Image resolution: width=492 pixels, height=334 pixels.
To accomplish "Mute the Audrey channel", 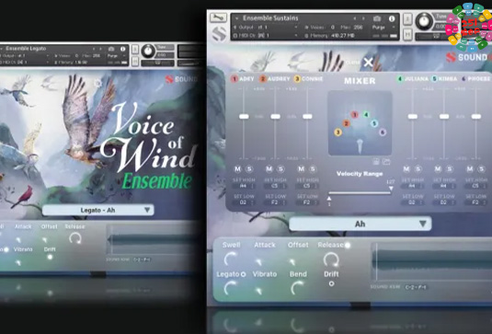I will coord(269,169).
